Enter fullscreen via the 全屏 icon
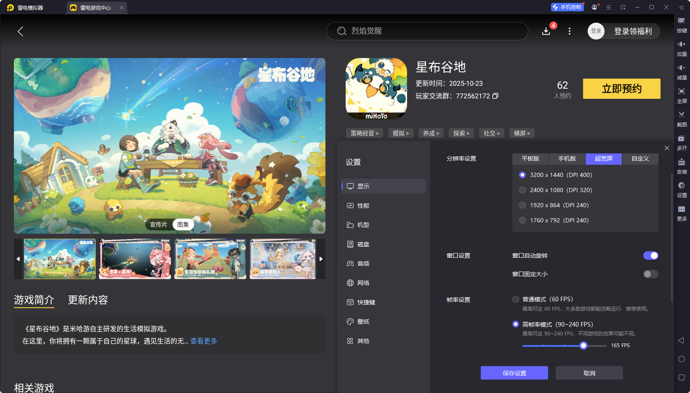Screen dimensions: 690x393 pos(682,95)
